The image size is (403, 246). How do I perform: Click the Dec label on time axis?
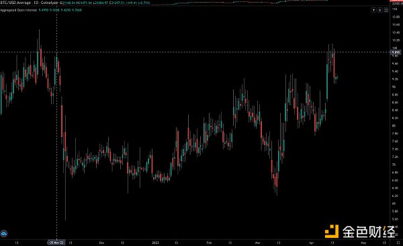[x=101, y=243]
